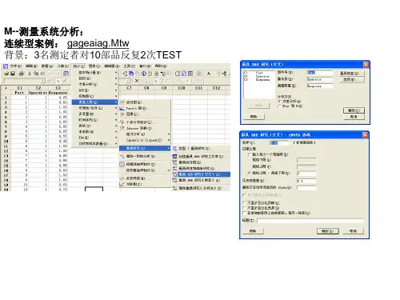Expand 回归 submenu in Stat menu
This screenshot has width=400, height=300.
[95, 78]
